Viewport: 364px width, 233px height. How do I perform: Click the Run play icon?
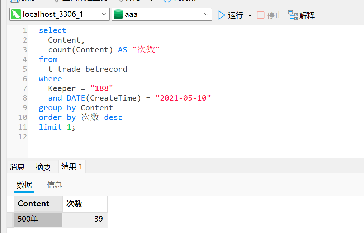click(221, 15)
